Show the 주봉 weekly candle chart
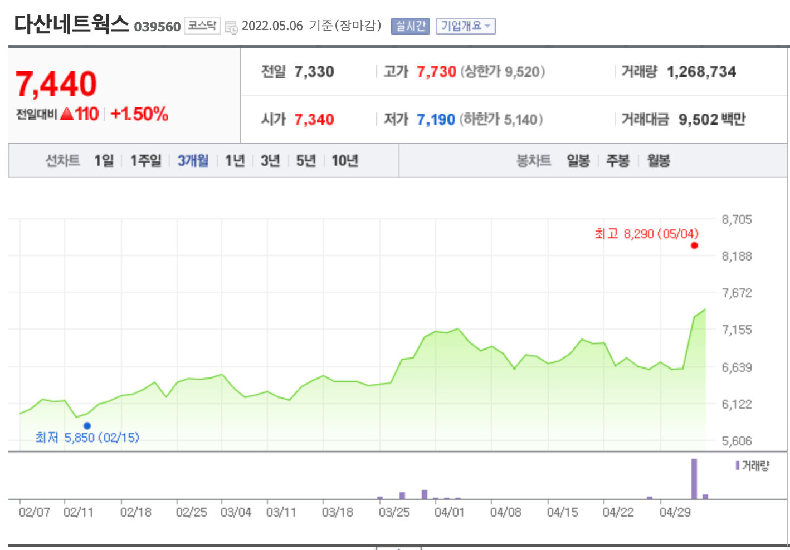Viewport: 790px width, 550px height. [x=618, y=161]
